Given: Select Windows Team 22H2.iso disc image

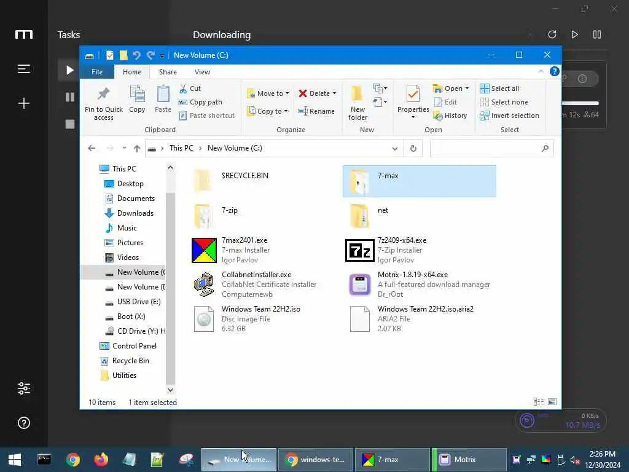Looking at the screenshot, I should [265, 319].
